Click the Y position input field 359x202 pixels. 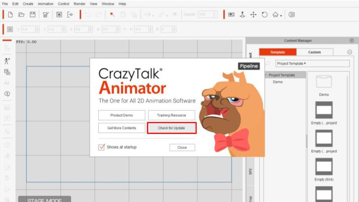point(54,29)
